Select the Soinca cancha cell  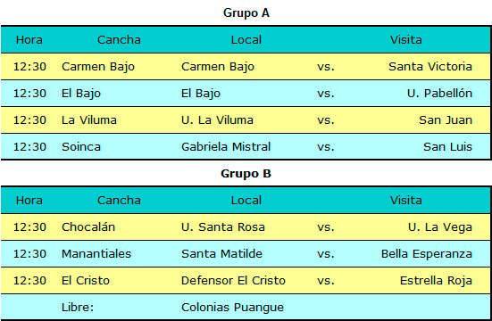click(x=81, y=147)
